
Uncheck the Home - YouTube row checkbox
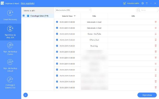[x=57, y=34]
